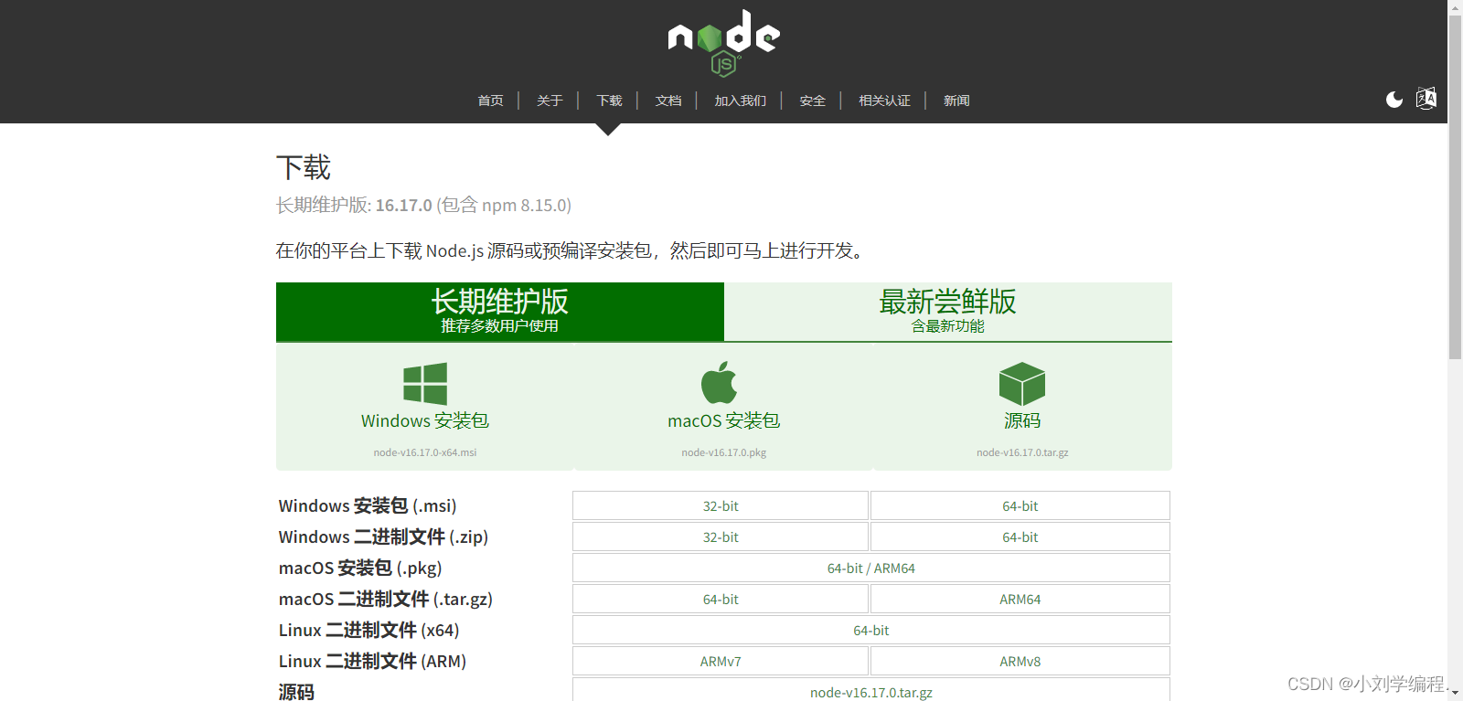This screenshot has height=701, width=1463.
Task: Click the Linux 二进制文件 (ARM) row label
Action: (373, 661)
